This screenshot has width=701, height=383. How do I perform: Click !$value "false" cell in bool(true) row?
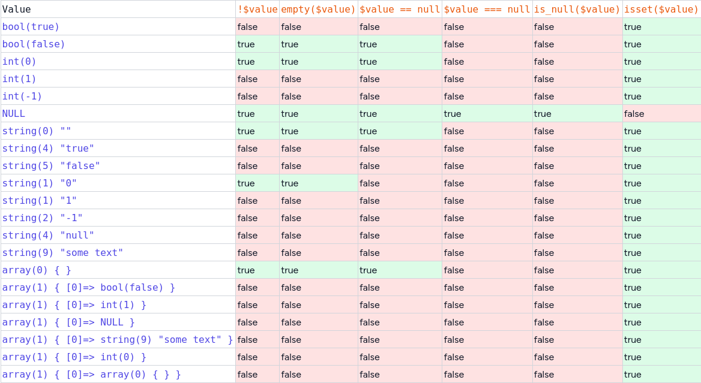257,27
